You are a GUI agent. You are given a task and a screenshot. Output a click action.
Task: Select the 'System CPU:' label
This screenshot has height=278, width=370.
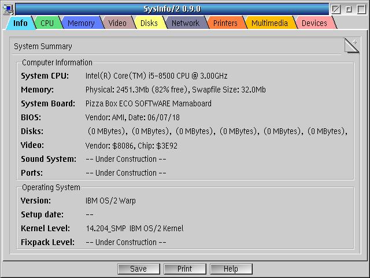tap(45, 76)
